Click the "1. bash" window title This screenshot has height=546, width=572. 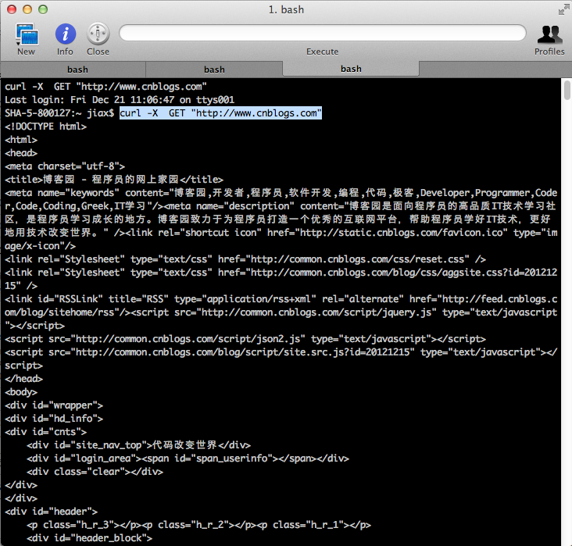point(285,9)
